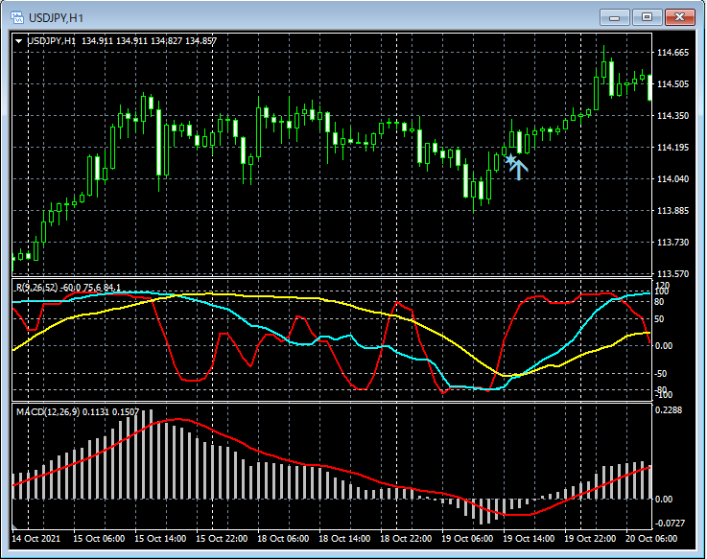707x559 pixels.
Task: Close the USDJPY,H1 chart window
Action: point(679,17)
